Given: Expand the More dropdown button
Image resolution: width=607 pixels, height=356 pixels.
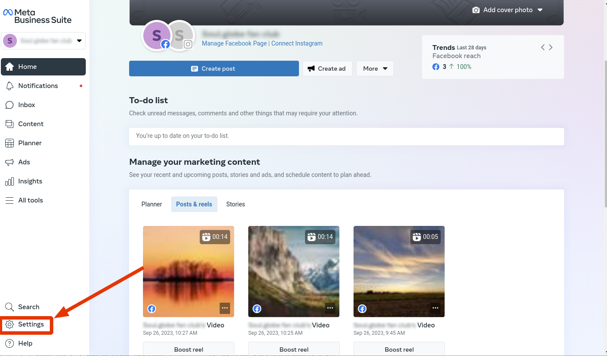Looking at the screenshot, I should coord(375,69).
